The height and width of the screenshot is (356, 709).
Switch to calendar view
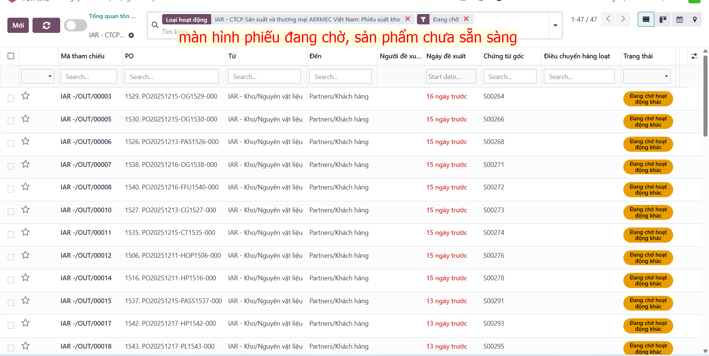[679, 20]
